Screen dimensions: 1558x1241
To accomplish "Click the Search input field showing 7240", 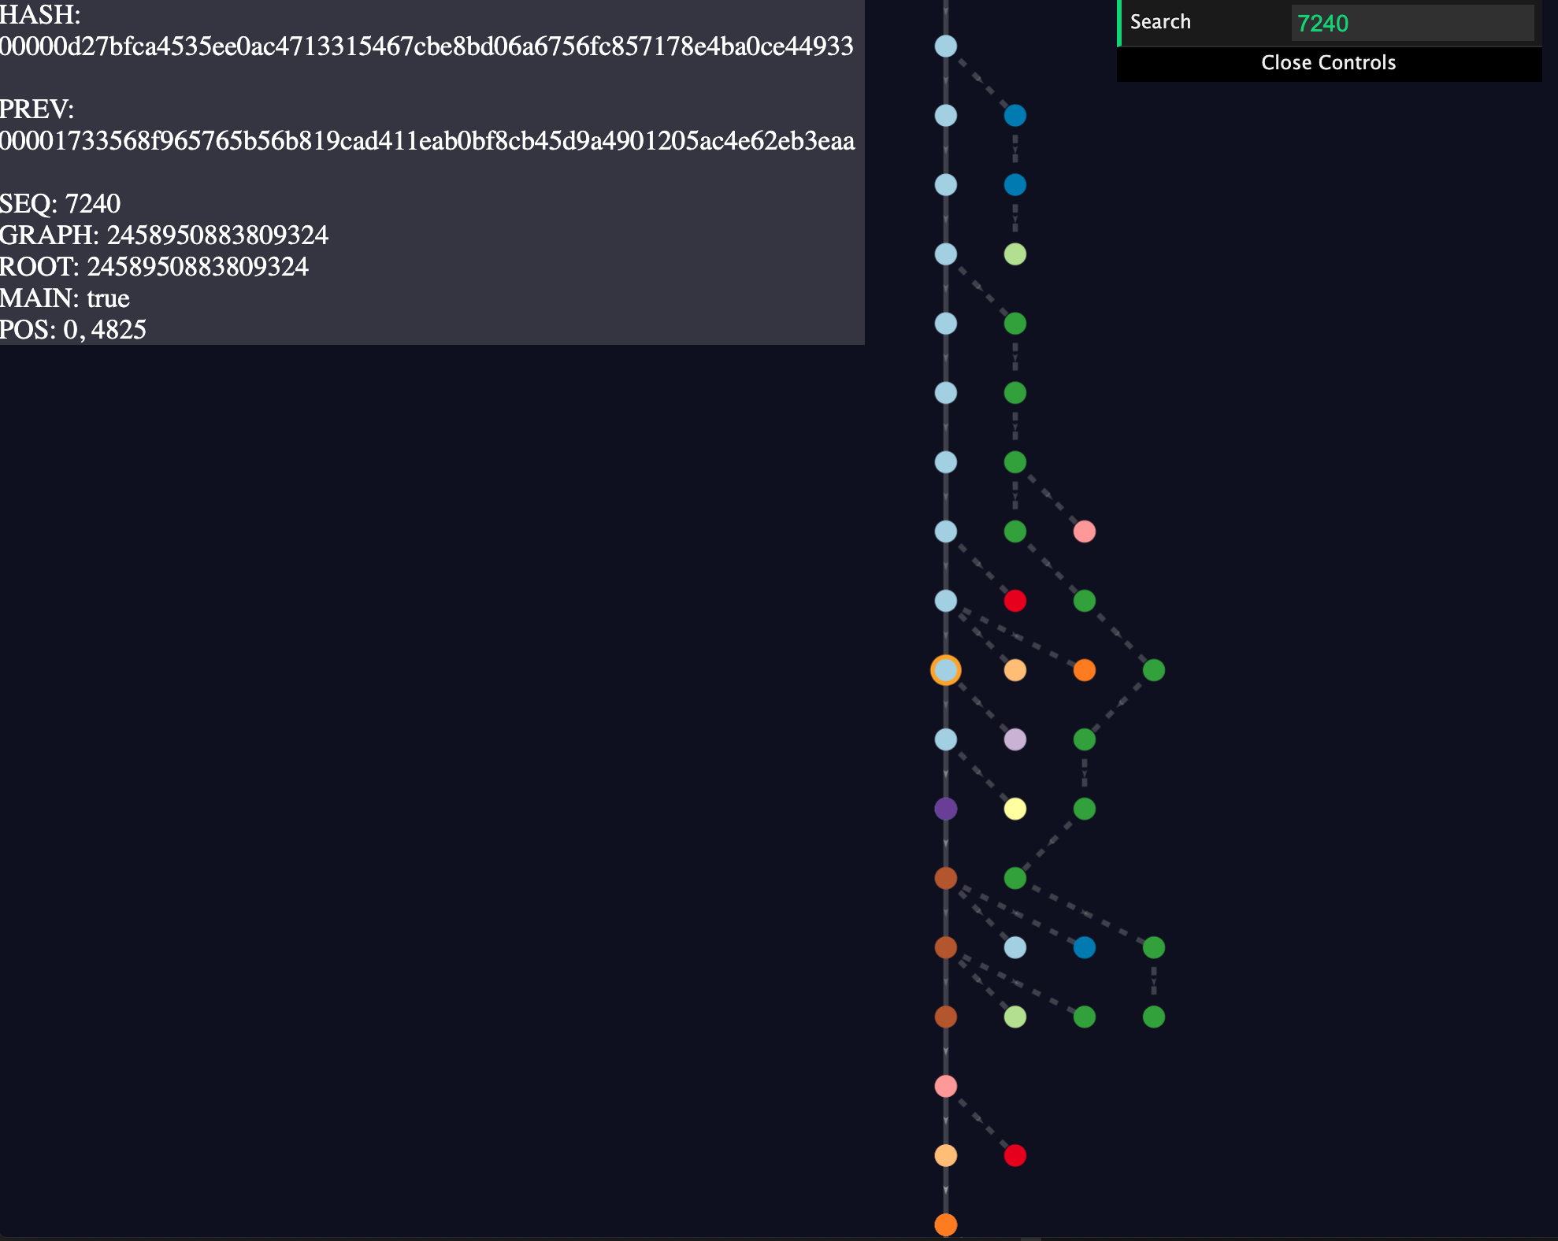I will click(x=1411, y=23).
